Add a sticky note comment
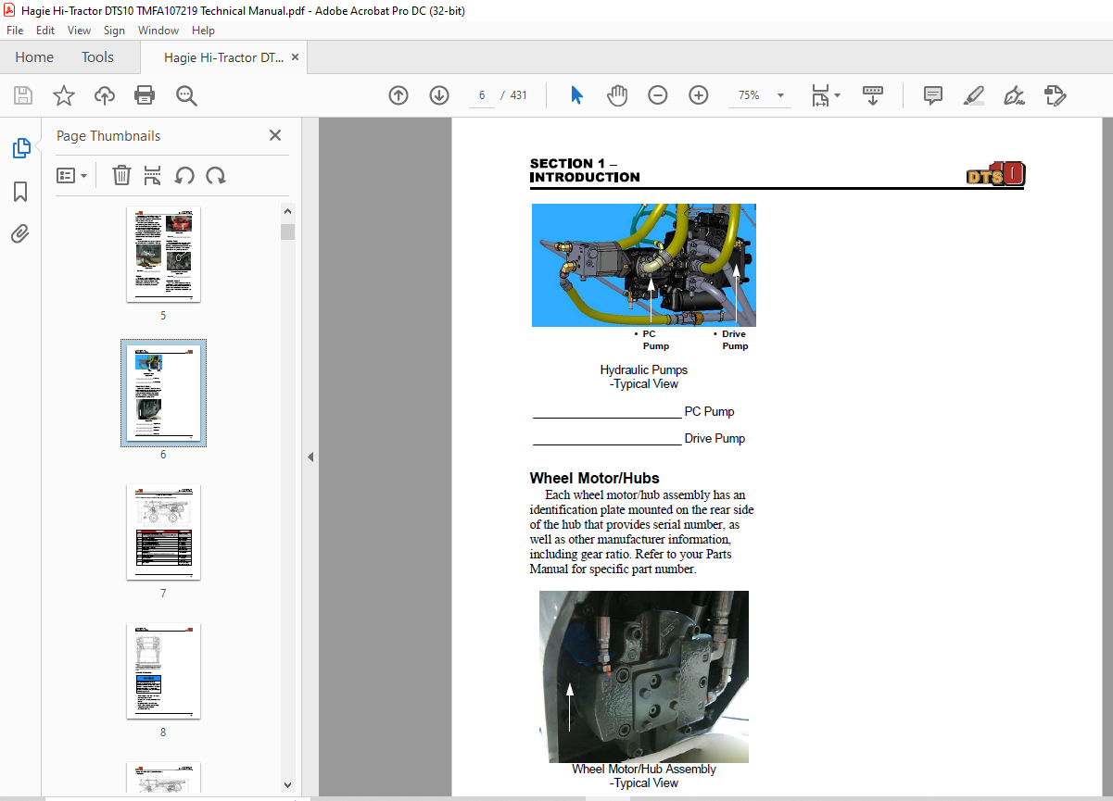Viewport: 1113px width, 801px height. pos(933,95)
